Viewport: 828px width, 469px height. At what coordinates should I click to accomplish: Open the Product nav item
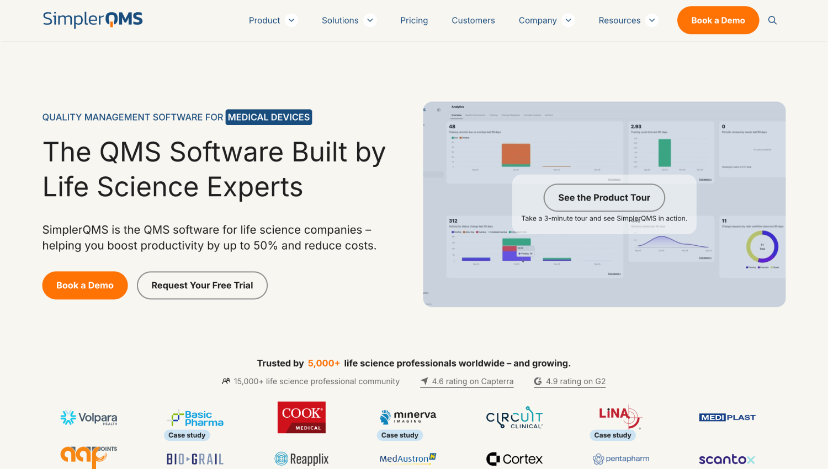point(264,20)
